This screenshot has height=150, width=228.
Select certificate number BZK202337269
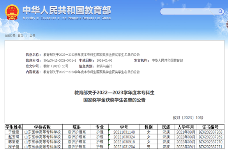(210, 137)
